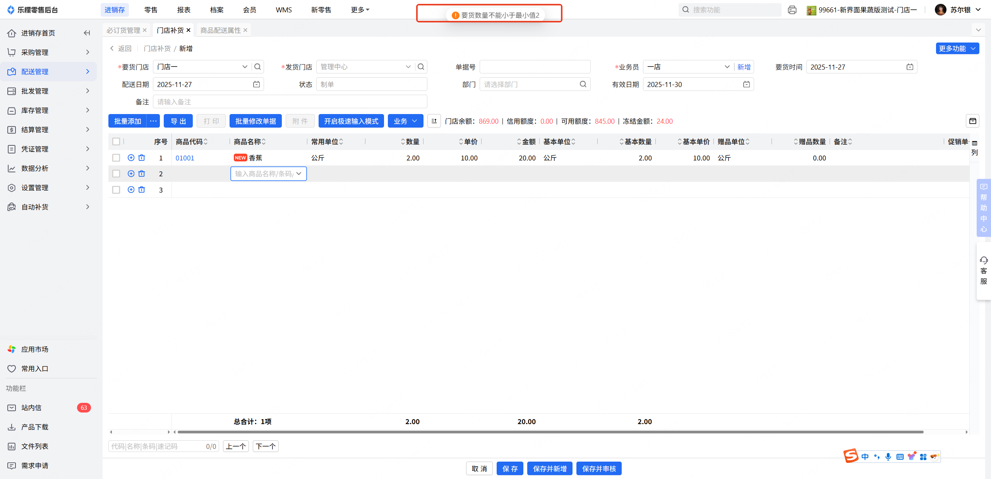Check the checkbox for row 1
The height and width of the screenshot is (479, 991).
pos(116,158)
